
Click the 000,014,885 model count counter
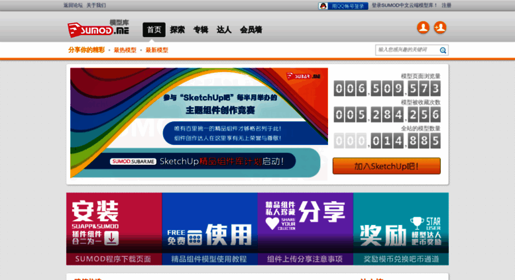[x=387, y=141]
